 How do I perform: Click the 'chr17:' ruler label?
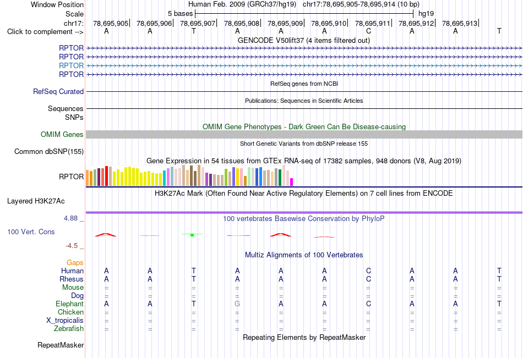tap(73, 23)
